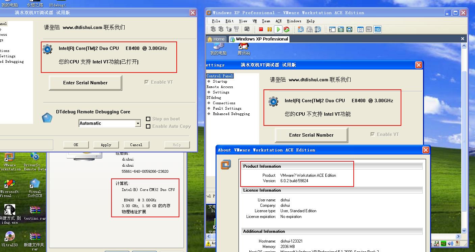The height and width of the screenshot is (252, 475).
Task: Click the Revert to Snapshot icon
Action: [x=309, y=29]
